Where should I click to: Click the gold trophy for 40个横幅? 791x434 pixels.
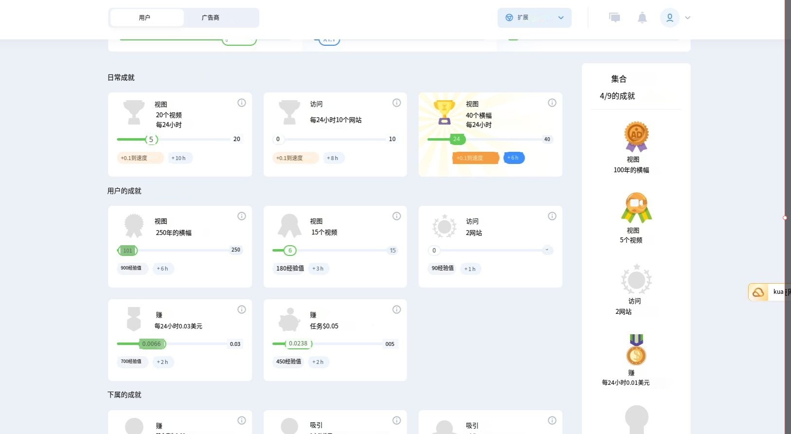[444, 112]
